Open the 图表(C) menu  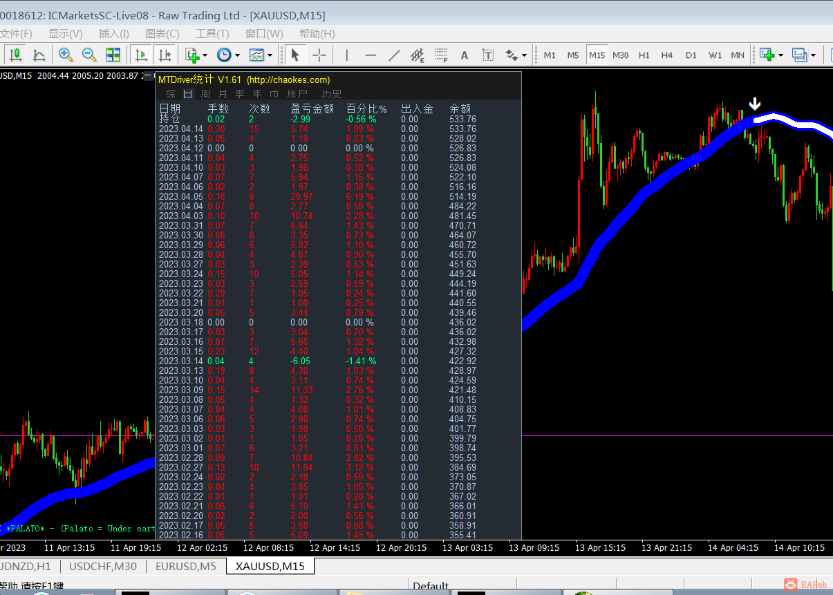tap(162, 33)
